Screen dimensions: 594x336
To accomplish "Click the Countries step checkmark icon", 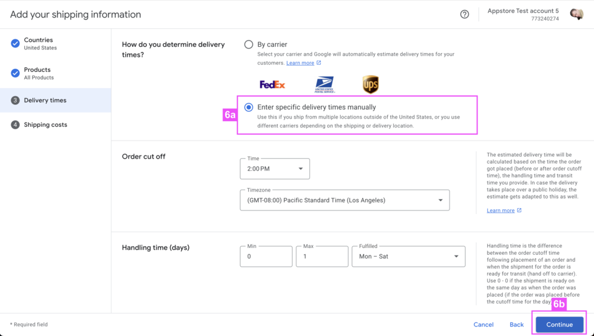I will (15, 44).
